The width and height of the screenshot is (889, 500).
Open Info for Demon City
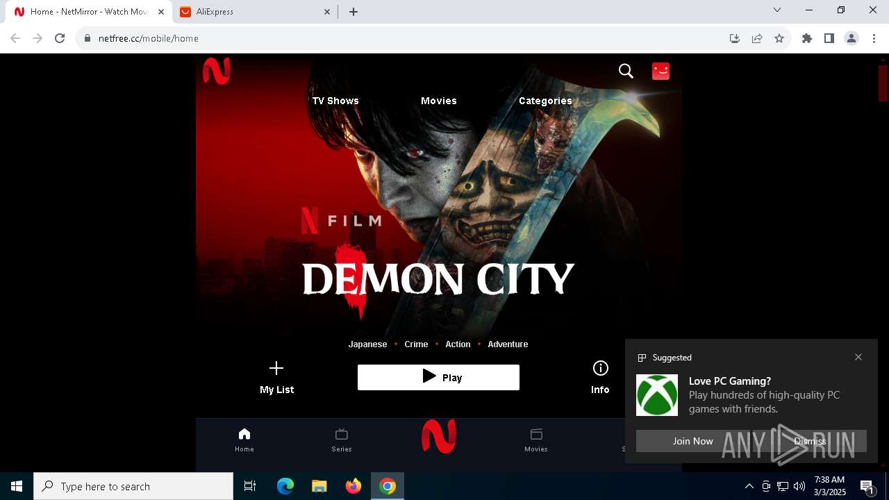(600, 378)
